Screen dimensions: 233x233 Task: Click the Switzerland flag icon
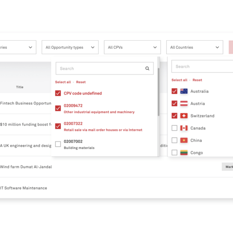tap(184, 116)
